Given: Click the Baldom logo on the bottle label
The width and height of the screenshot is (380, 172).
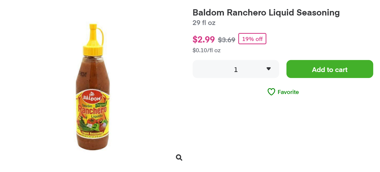Looking at the screenshot, I should (92, 98).
